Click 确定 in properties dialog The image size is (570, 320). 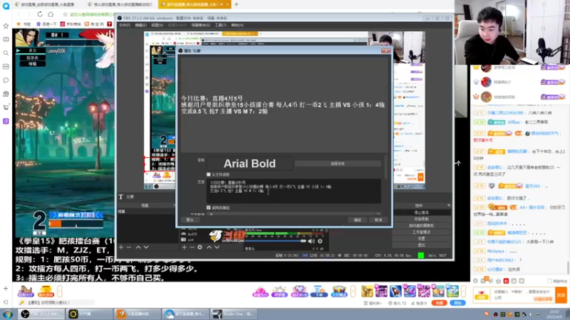pyautogui.click(x=358, y=220)
